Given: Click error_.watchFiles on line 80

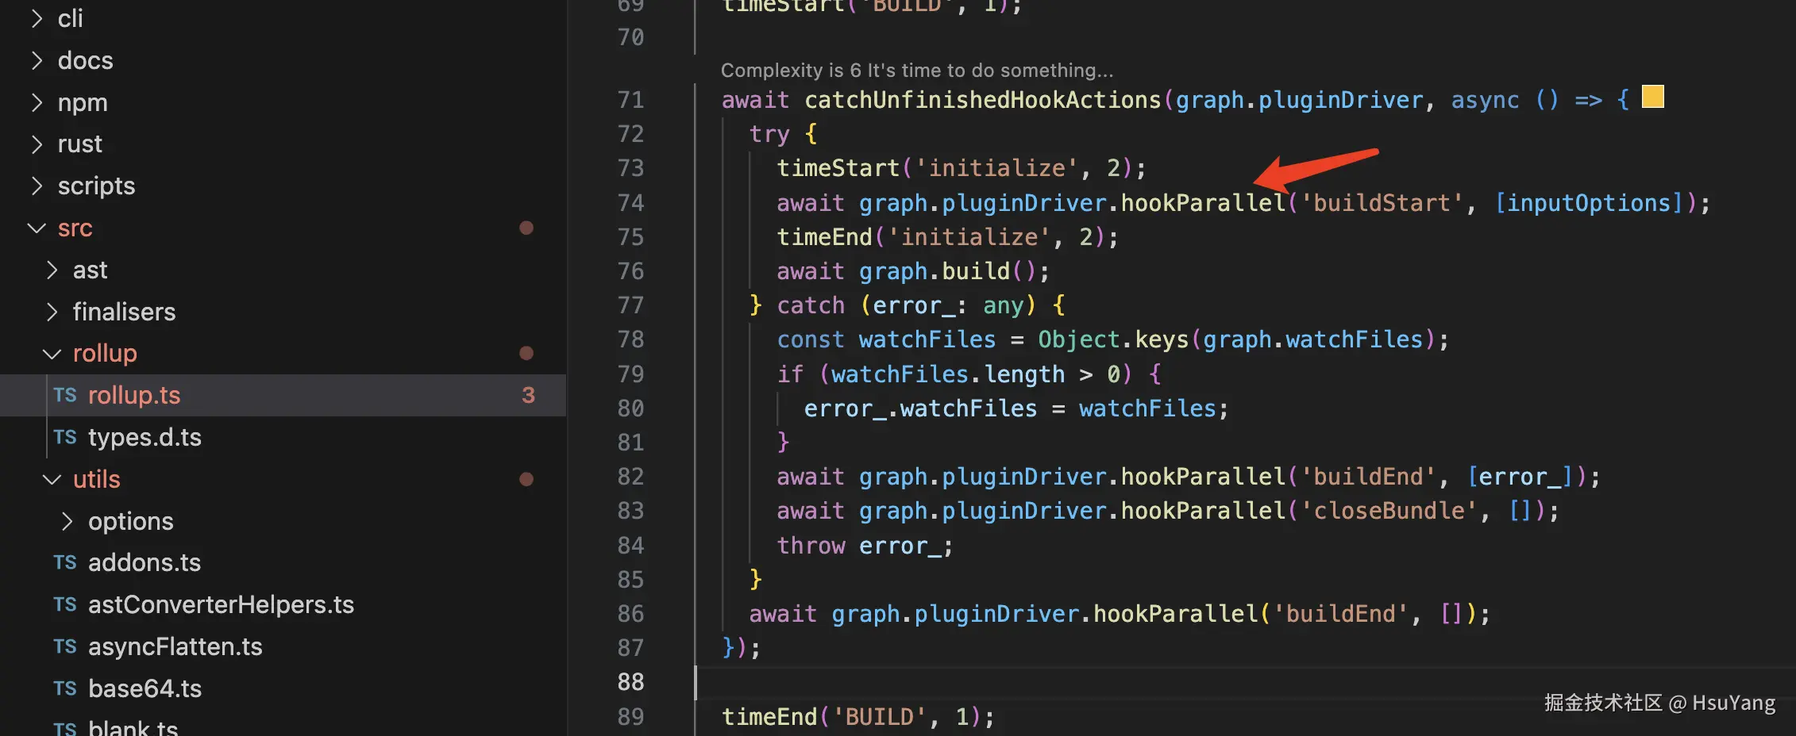Looking at the screenshot, I should pos(920,408).
